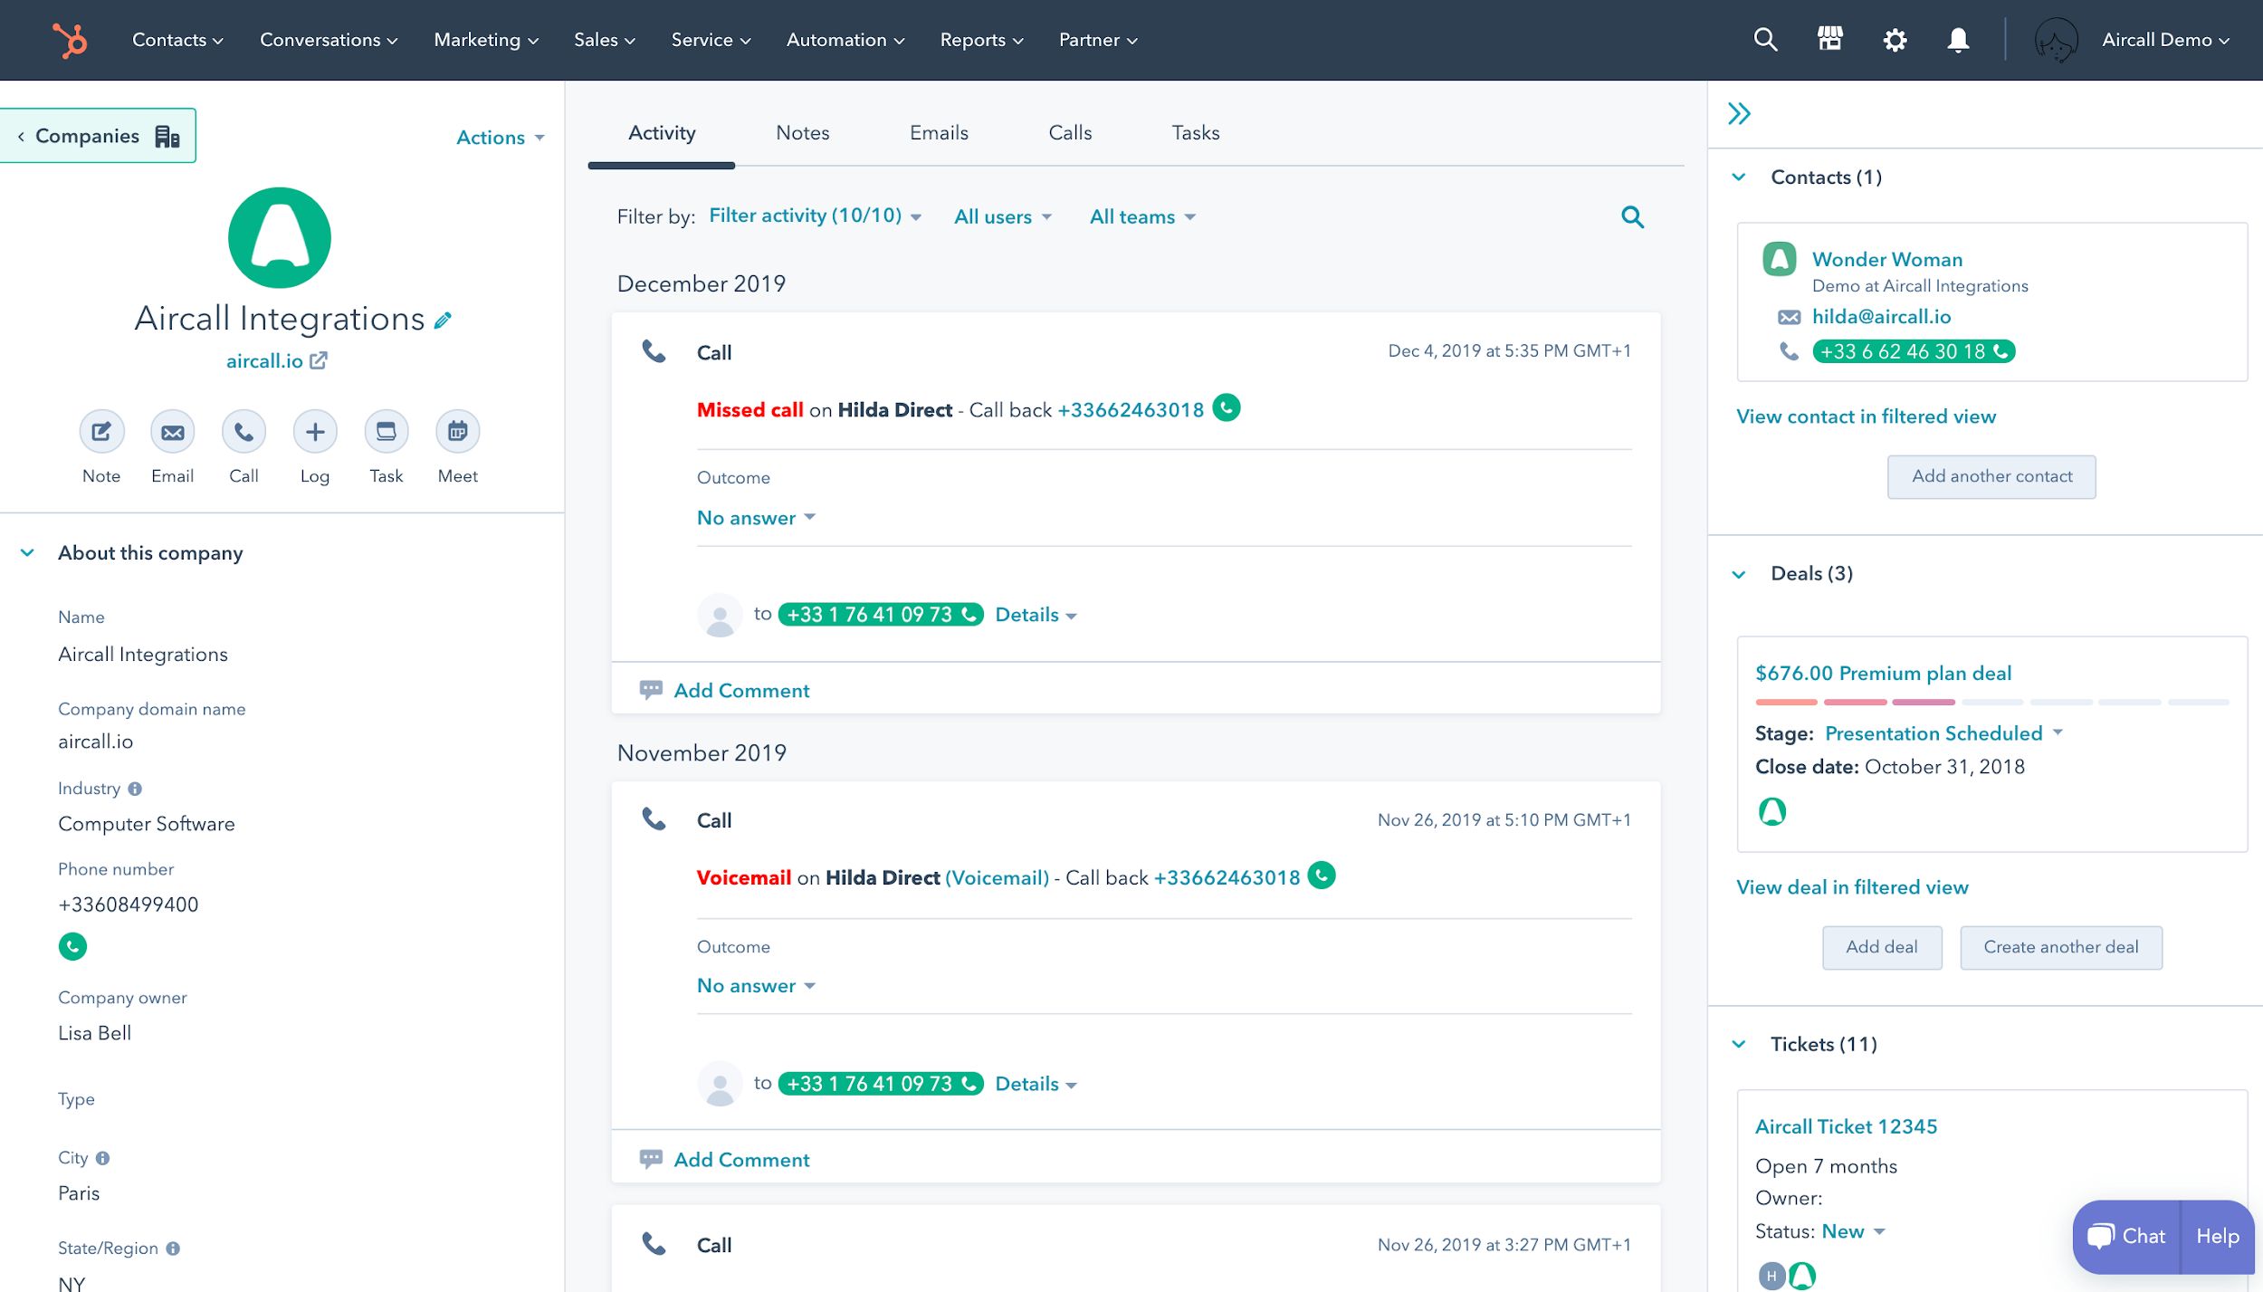Call Wonder Woman via the green phone icon
Viewport: 2263px width, 1292px height.
2000,351
